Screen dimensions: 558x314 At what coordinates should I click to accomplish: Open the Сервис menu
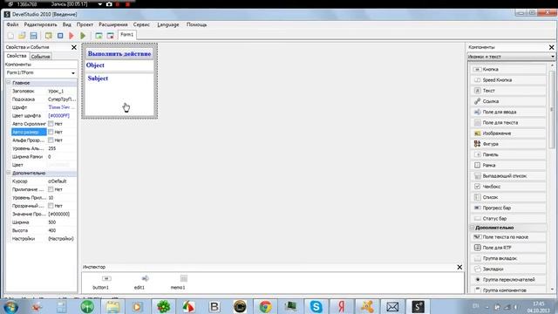[x=141, y=24]
